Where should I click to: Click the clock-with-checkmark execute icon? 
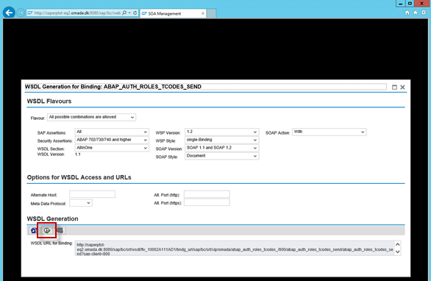[x=47, y=230]
